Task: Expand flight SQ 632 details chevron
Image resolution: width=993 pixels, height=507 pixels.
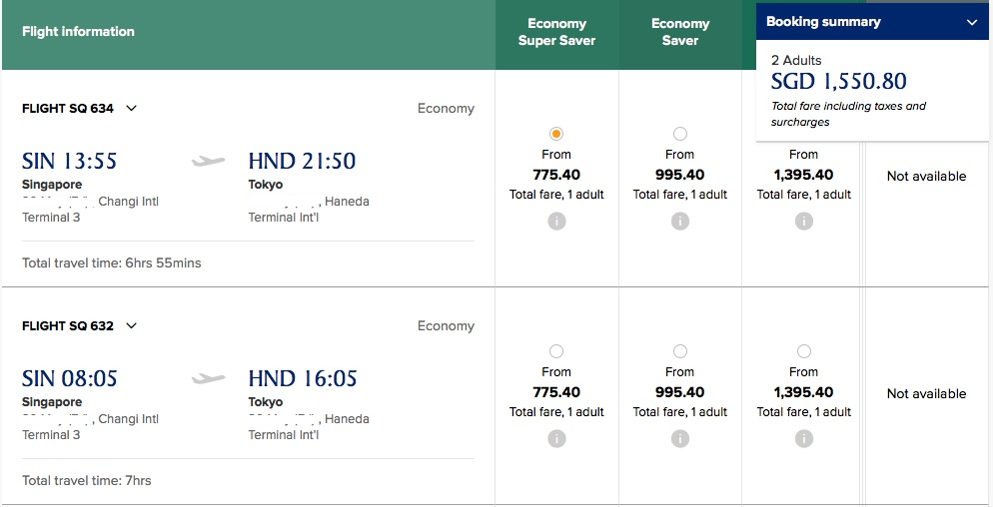Action: (132, 326)
